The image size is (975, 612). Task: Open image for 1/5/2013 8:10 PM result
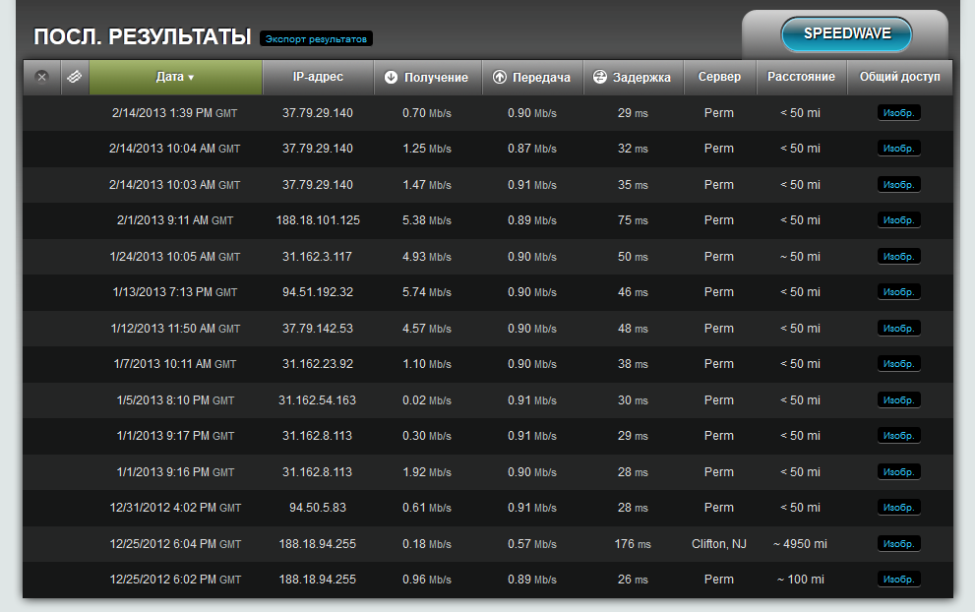tap(898, 400)
